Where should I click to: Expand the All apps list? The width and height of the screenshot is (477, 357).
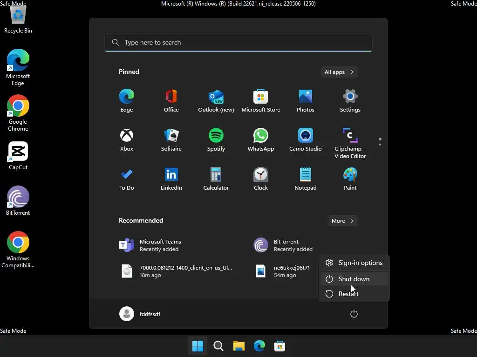tap(339, 72)
